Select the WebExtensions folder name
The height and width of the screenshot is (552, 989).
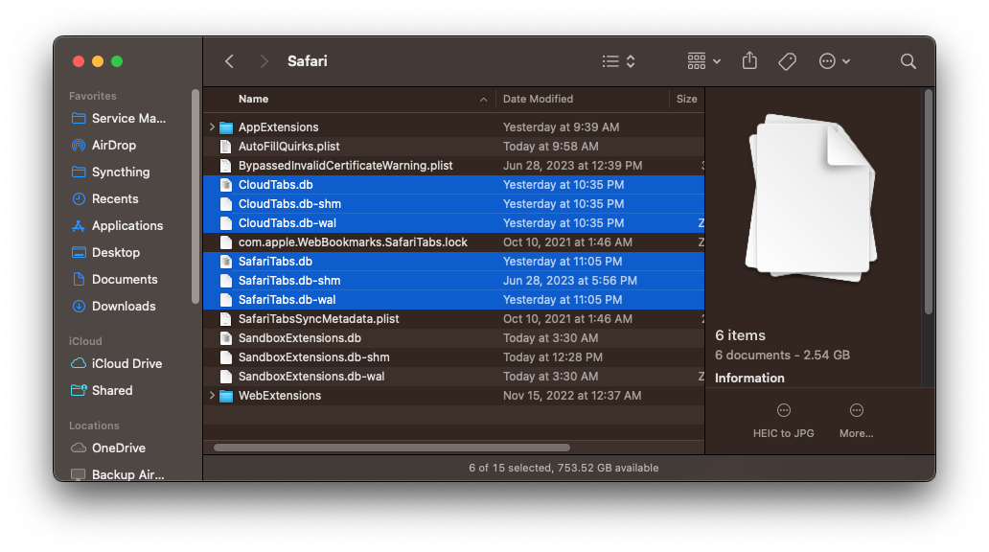click(280, 396)
